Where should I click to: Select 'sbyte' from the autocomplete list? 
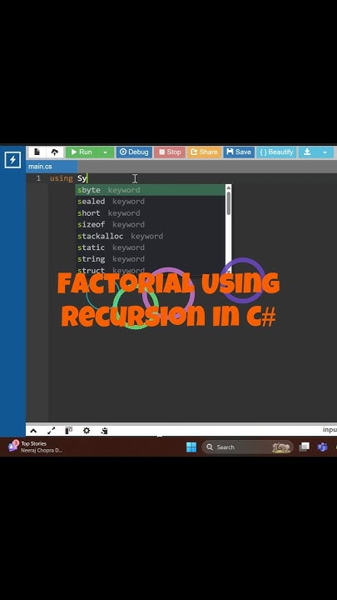(151, 190)
